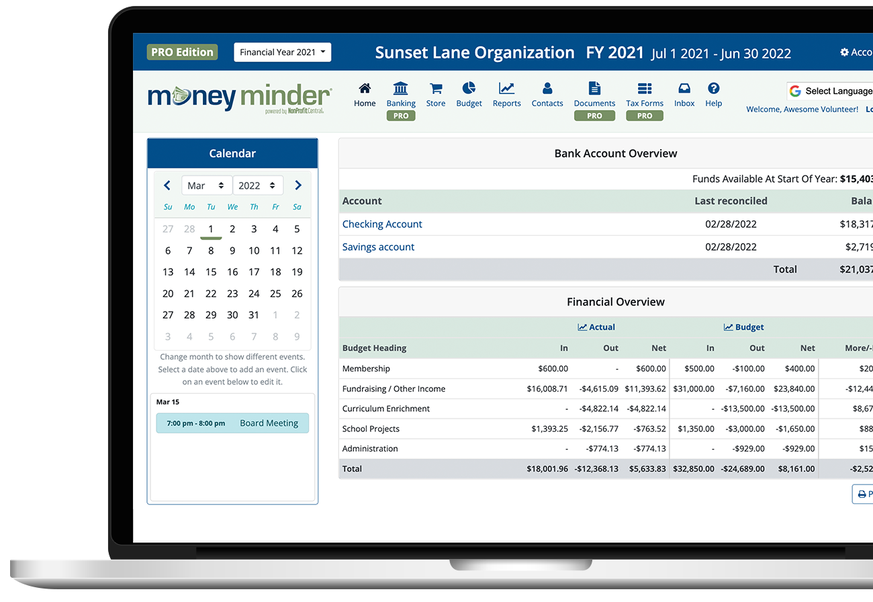Select March 15 on the calendar
The image size is (873, 602).
point(211,271)
